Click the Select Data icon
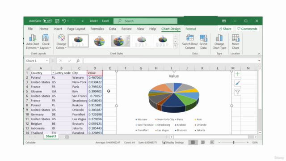The height and width of the screenshot is (161, 286). [203, 38]
